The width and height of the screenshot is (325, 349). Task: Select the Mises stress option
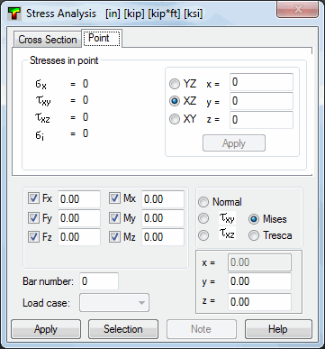click(x=254, y=219)
